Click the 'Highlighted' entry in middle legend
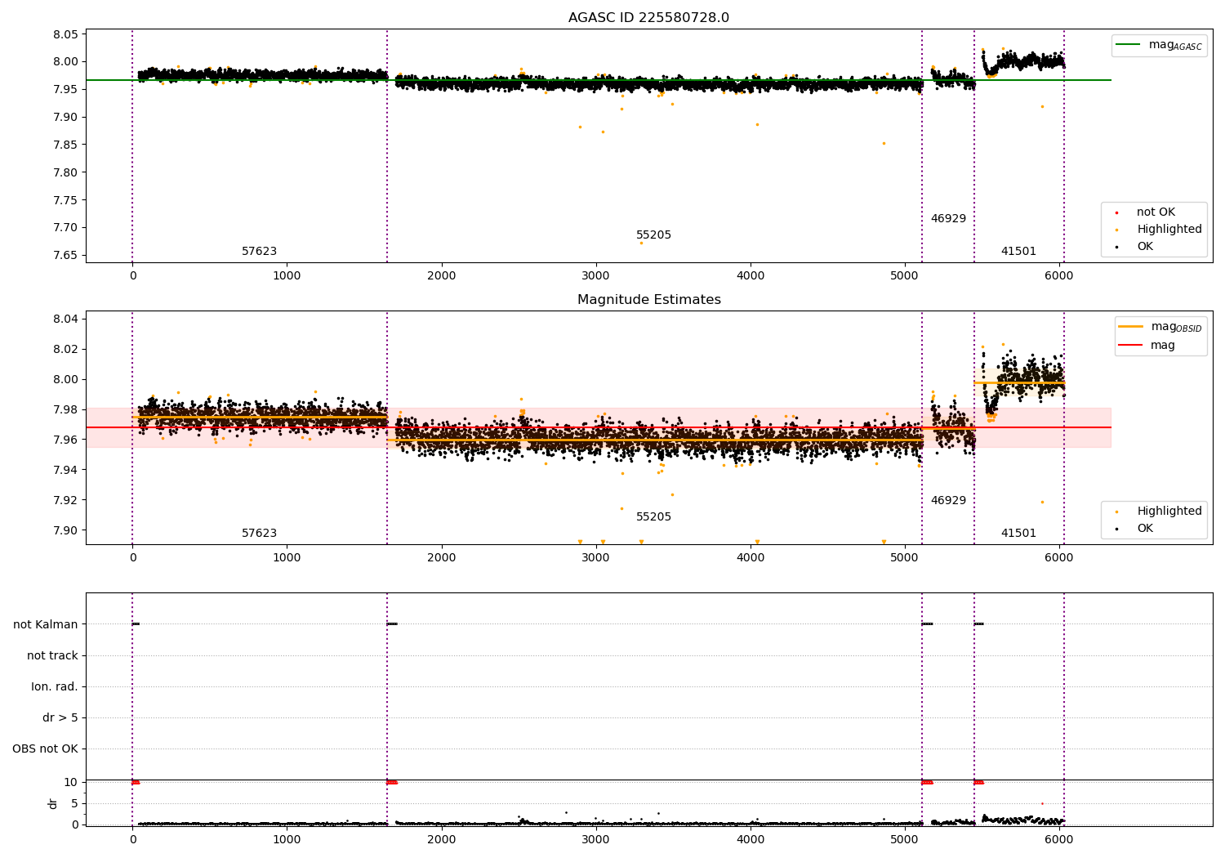This screenshot has width=1225, height=858. (x=1169, y=512)
